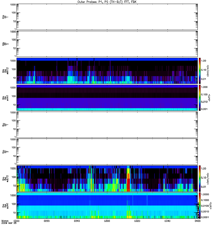The image size is (214, 229).
Task: Click the "thb fbk edc12" panel axis title
Action: point(5,71)
